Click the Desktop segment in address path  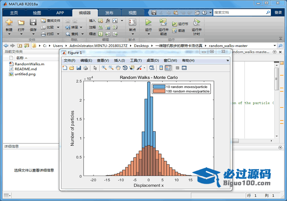tap(141, 45)
